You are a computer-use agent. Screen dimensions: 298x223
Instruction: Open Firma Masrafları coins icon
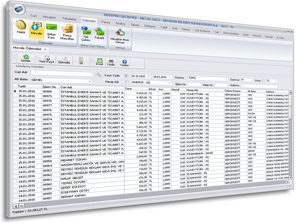tap(67, 32)
